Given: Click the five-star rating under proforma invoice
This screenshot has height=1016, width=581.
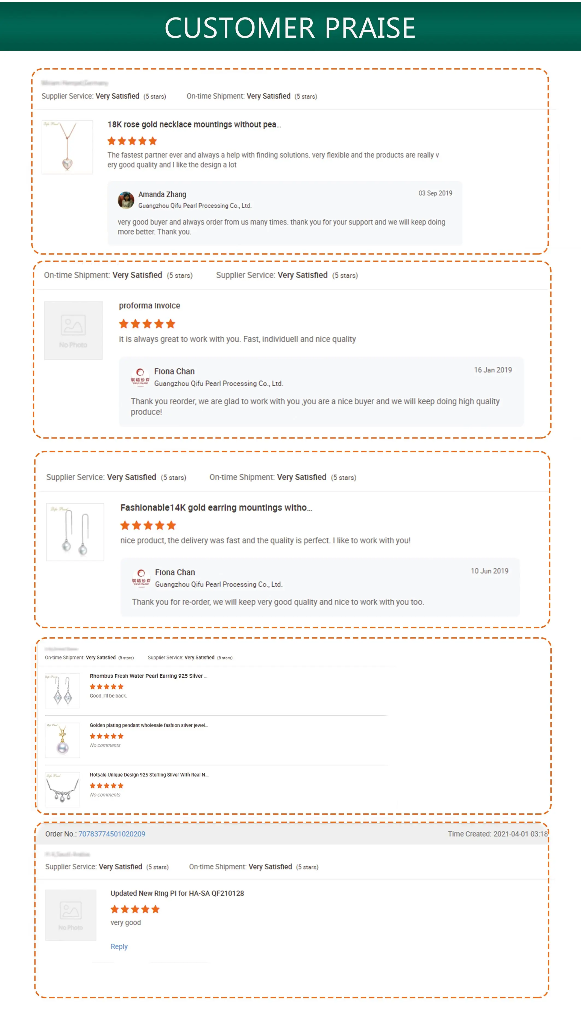Looking at the screenshot, I should click(147, 324).
